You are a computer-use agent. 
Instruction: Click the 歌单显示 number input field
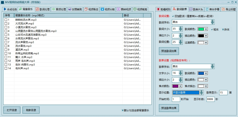point(223,93)
